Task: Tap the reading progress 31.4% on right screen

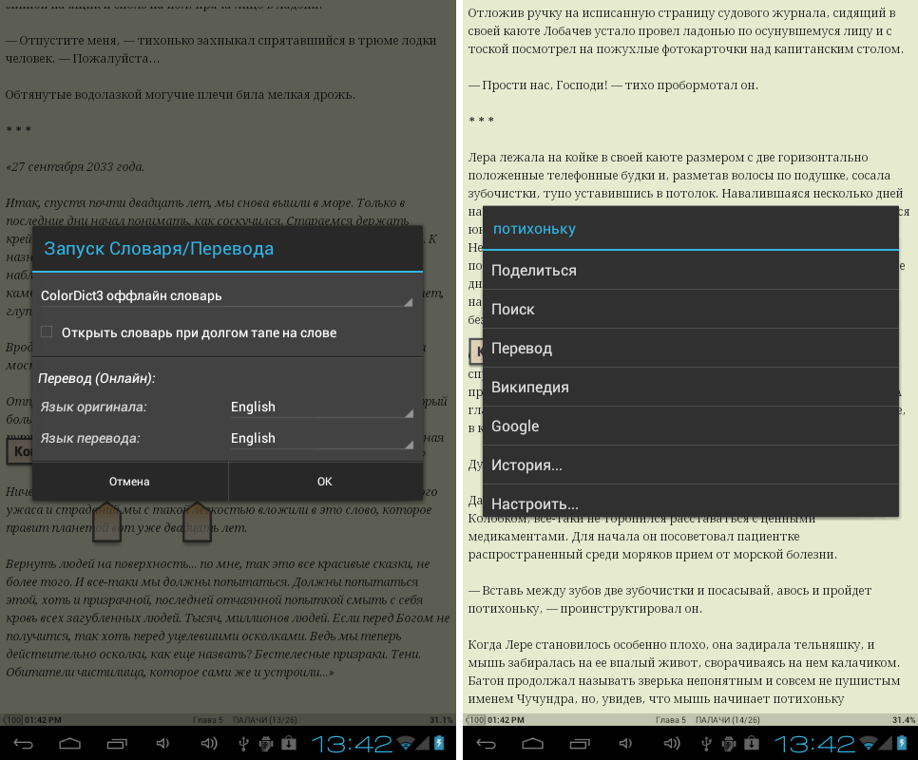Action: 904,720
